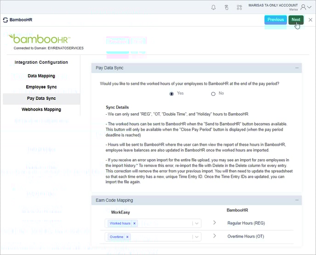
Task: Click the Integration Configuration heading
Action: coord(41,62)
